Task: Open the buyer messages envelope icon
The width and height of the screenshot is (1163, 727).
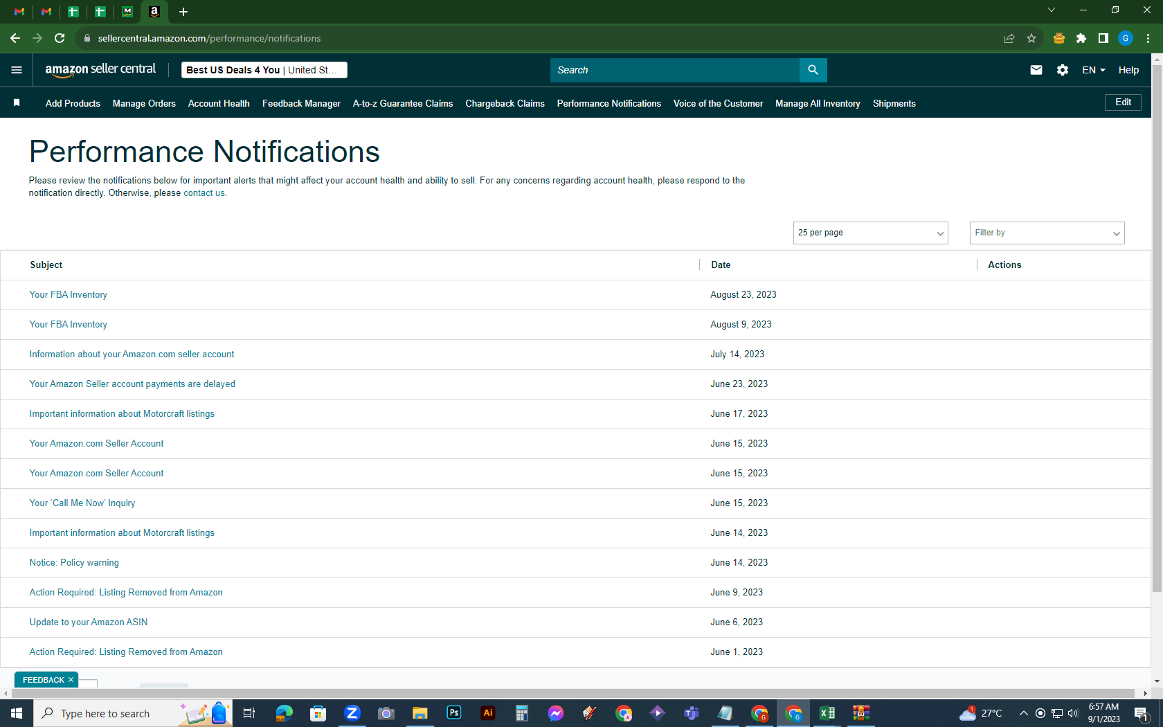Action: pos(1036,70)
